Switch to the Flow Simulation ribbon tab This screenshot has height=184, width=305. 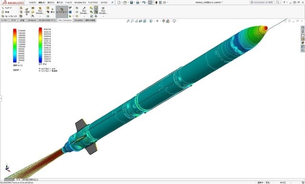coord(65,20)
